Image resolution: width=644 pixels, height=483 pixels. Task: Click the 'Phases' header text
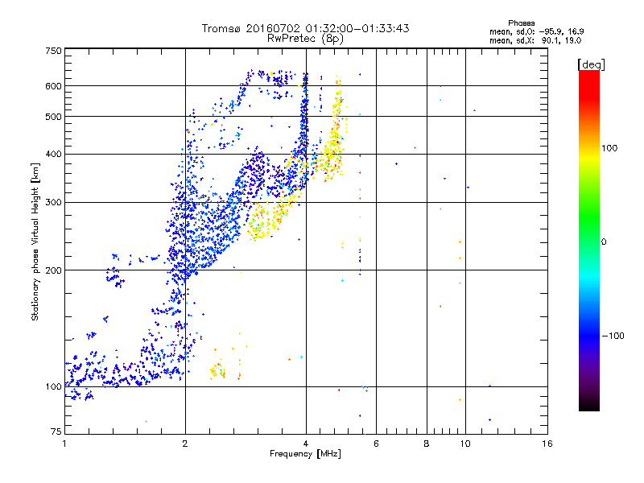[521, 23]
